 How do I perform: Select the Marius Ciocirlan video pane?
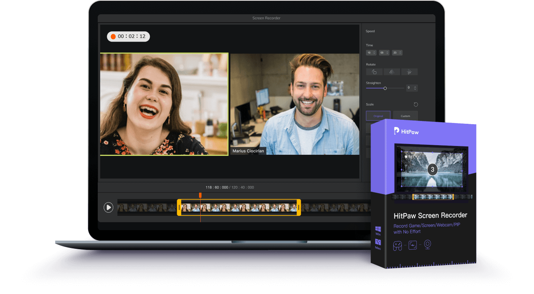click(294, 104)
